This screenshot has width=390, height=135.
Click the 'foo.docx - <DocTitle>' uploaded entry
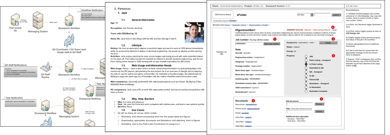click(x=296, y=118)
